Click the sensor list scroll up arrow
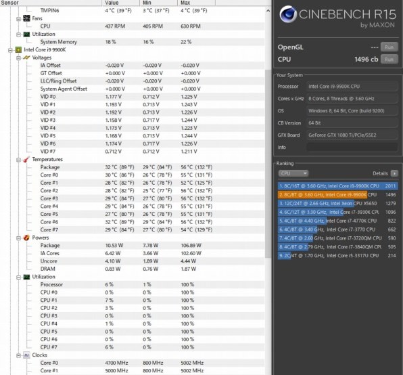Viewport: 403px width, 375px height. coord(268,11)
